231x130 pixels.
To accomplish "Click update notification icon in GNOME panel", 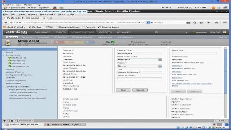I will tap(213, 8).
